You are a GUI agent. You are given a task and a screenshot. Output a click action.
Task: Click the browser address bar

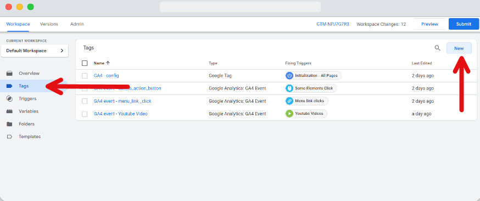coord(241,7)
